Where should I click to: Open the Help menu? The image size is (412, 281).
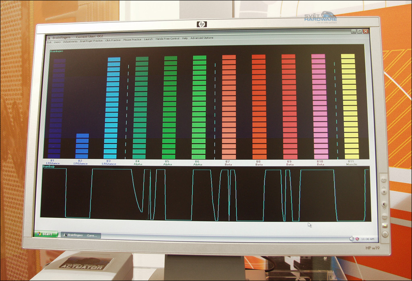[x=185, y=38]
